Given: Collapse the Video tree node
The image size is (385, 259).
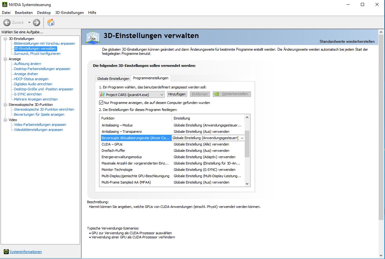Looking at the screenshot, I should (5, 120).
